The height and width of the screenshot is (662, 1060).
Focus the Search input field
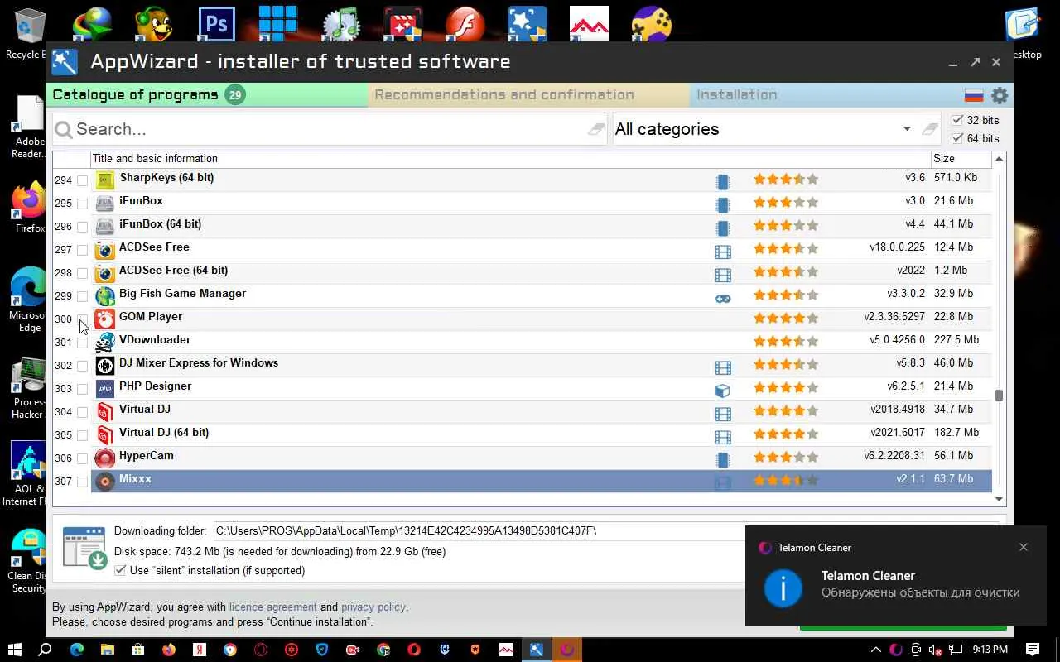(331, 129)
